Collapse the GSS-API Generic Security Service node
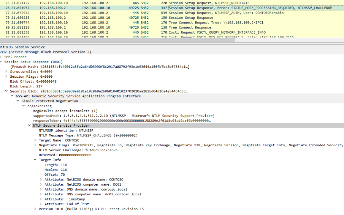This screenshot has height=215, width=344. pos(12,96)
